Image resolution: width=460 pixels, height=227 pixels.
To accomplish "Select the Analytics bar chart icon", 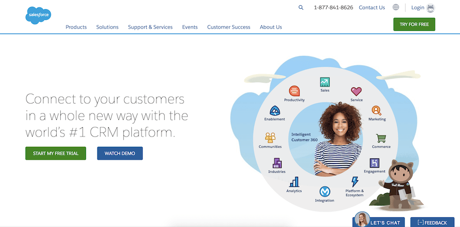I will [x=294, y=182].
